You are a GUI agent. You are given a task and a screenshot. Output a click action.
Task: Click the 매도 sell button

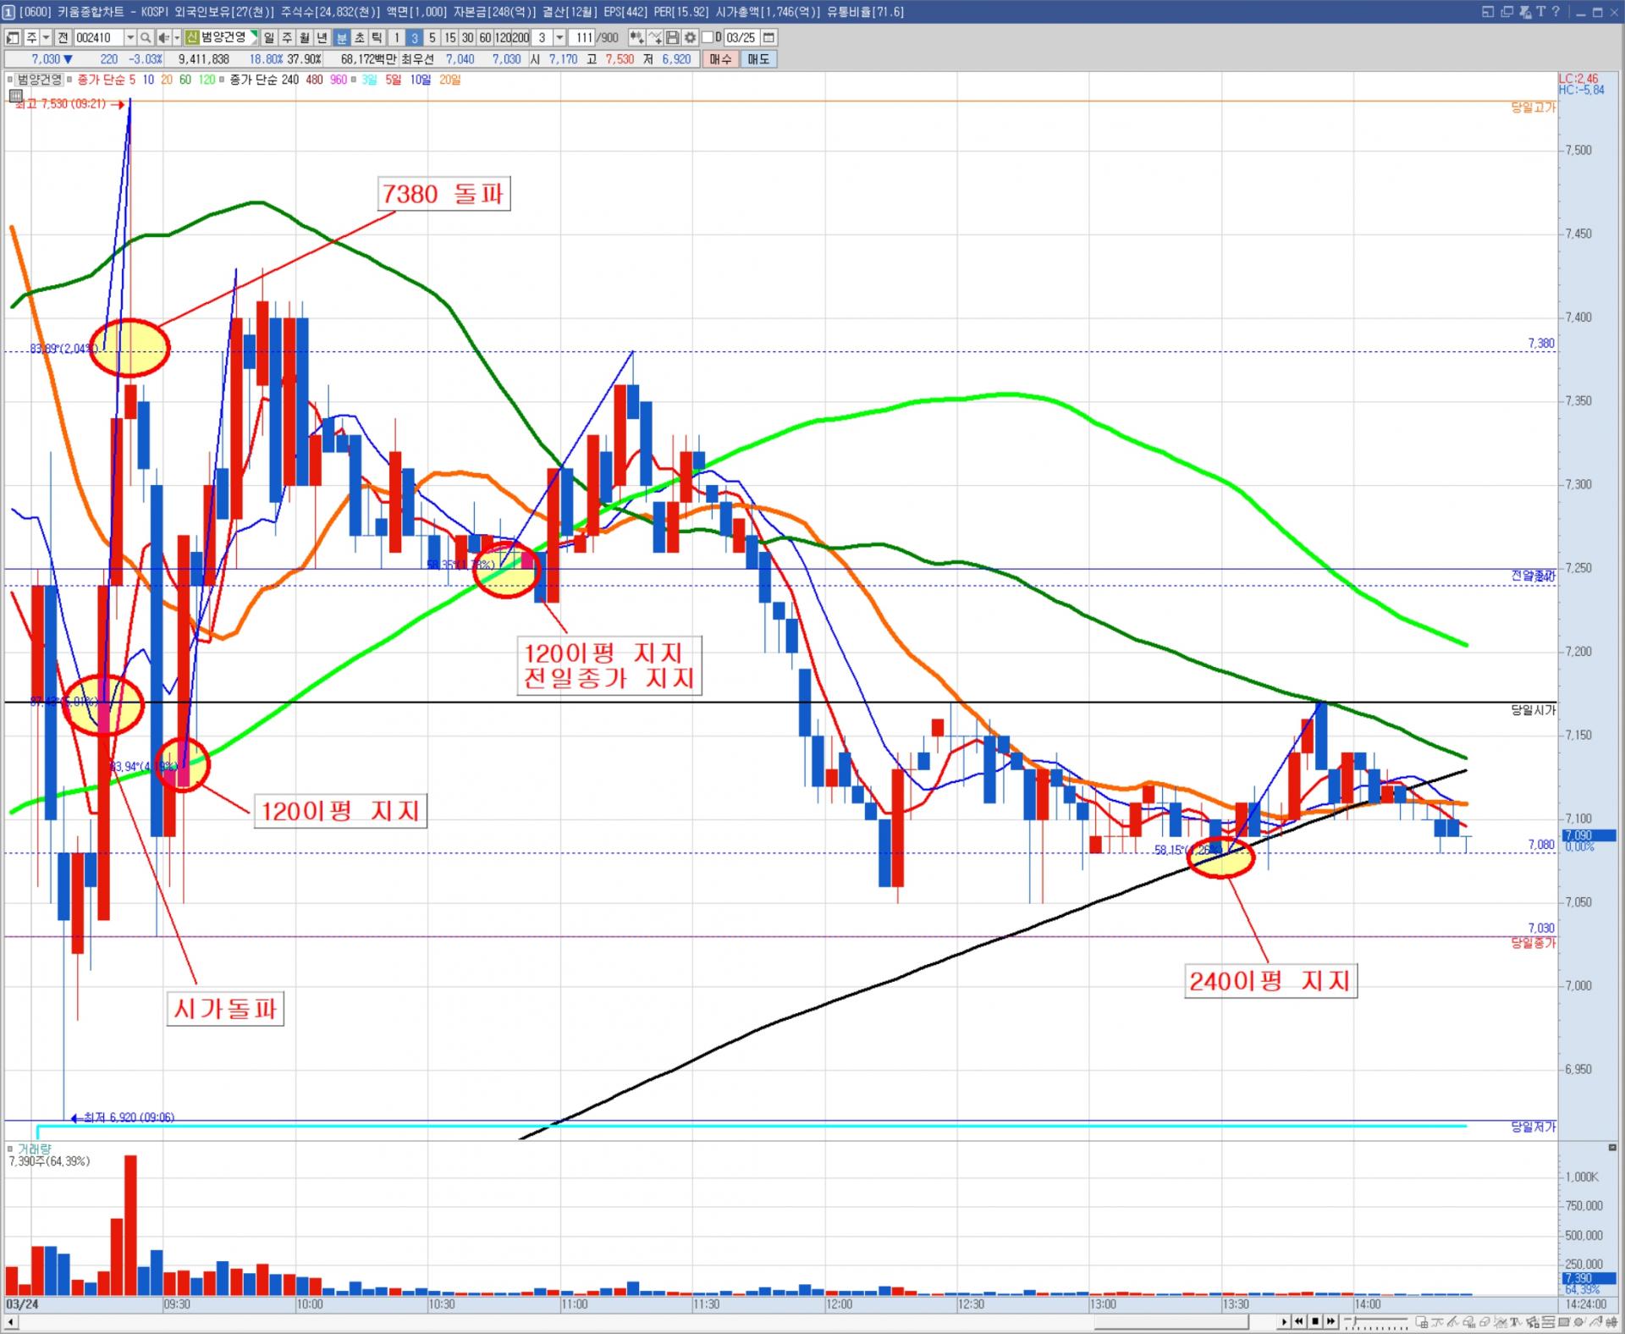coord(758,59)
